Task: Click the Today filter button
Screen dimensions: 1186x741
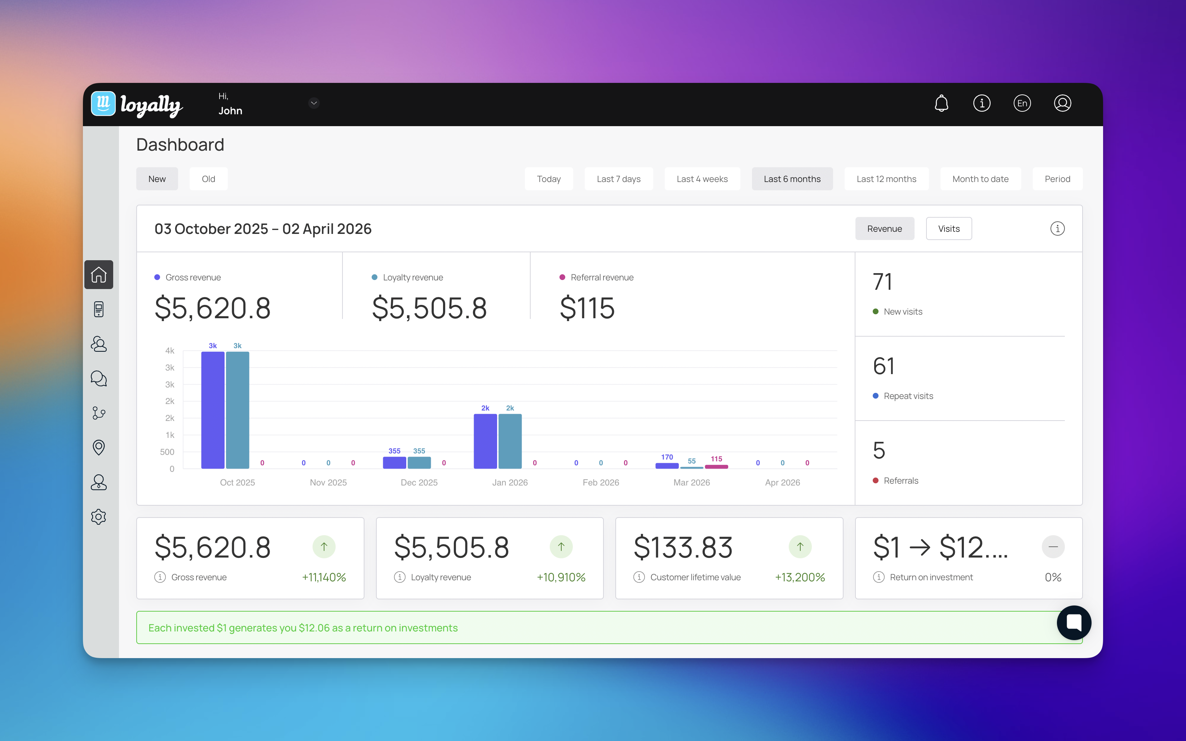Action: click(548, 179)
